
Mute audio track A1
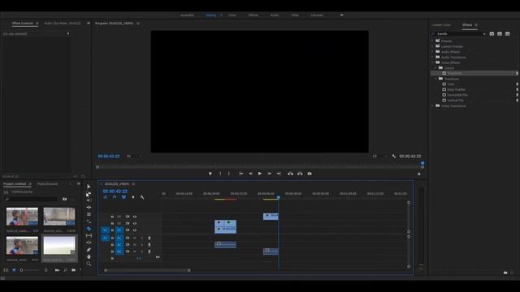(x=135, y=238)
